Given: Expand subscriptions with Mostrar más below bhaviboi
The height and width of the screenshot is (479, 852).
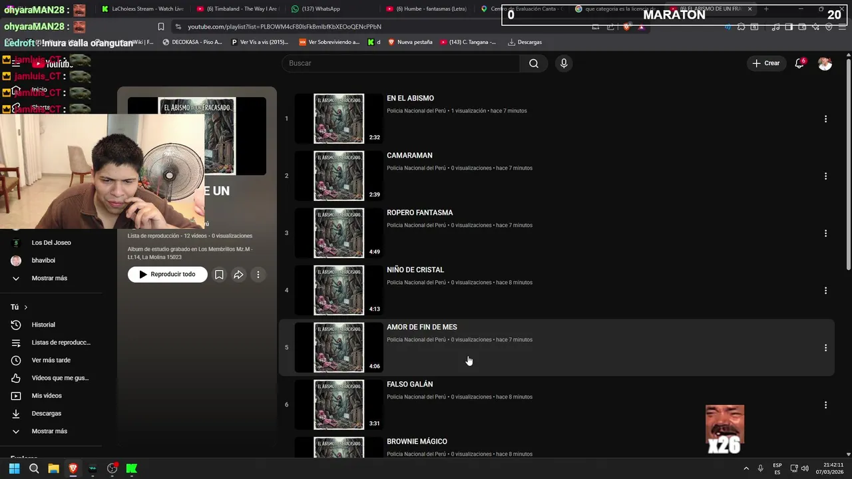Looking at the screenshot, I should [x=49, y=278].
